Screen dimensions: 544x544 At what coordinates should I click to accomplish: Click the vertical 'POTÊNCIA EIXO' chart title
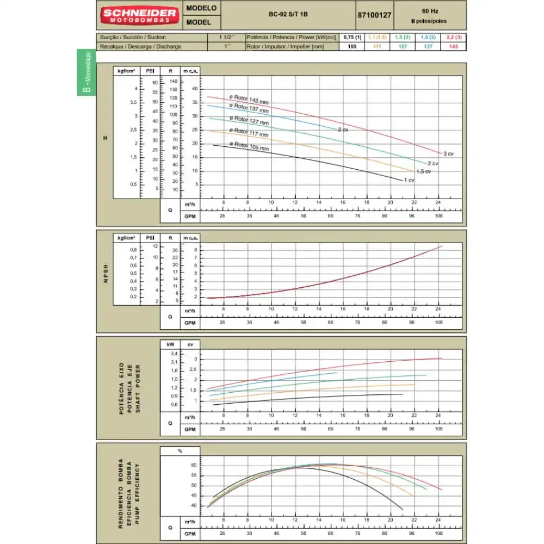click(x=121, y=388)
